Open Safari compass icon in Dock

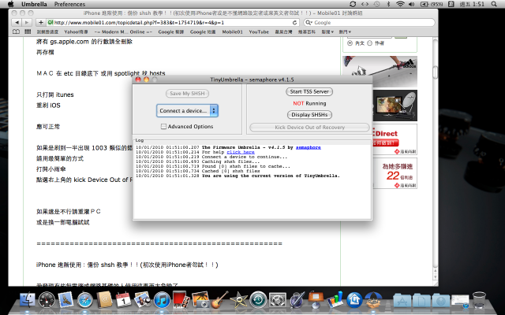[x=85, y=299]
